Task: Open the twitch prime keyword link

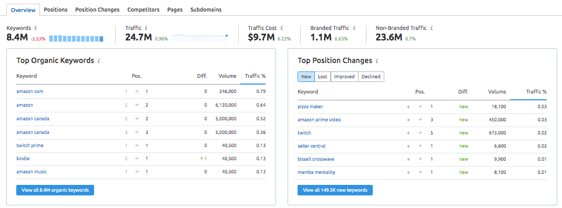Action: point(30,145)
